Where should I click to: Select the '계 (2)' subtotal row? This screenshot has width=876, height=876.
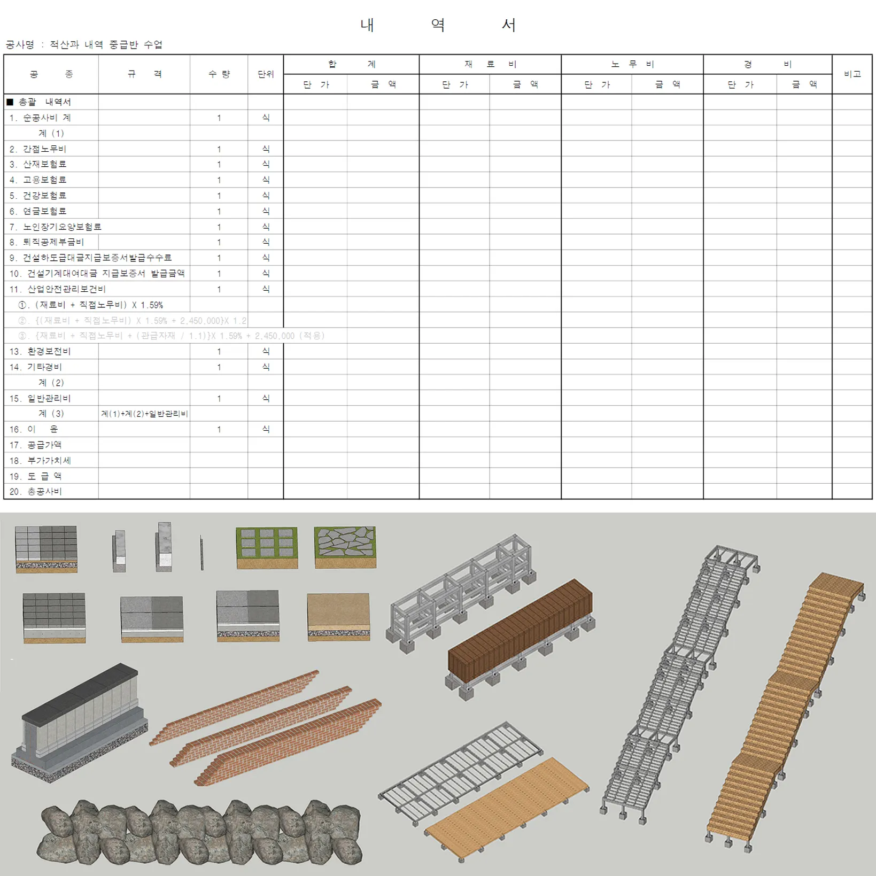[438, 383]
